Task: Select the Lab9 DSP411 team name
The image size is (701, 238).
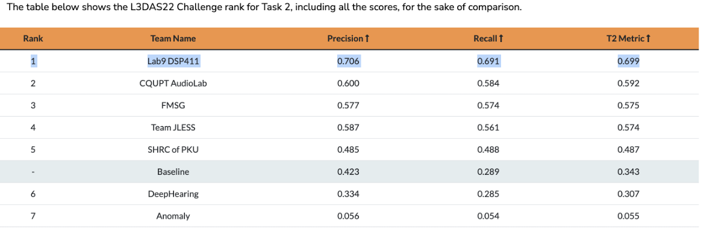Action: [173, 61]
